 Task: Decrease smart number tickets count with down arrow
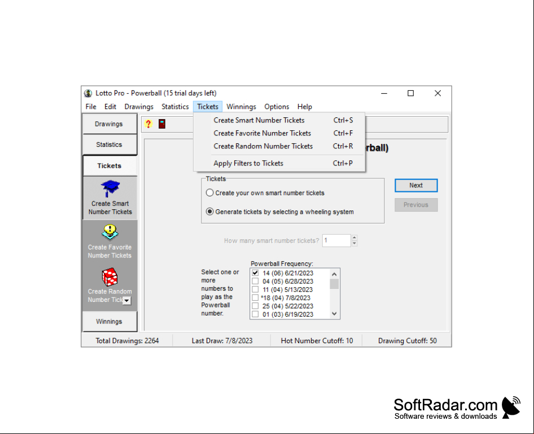(x=354, y=243)
